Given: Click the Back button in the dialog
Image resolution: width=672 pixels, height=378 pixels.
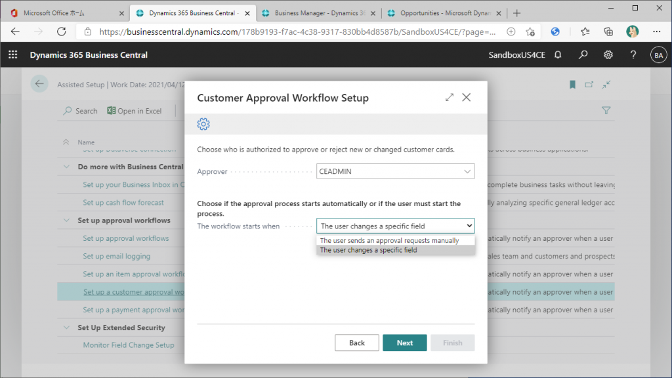Looking at the screenshot, I should tap(356, 343).
